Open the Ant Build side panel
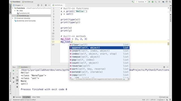The height and width of the screenshot is (101, 181). [171, 18]
